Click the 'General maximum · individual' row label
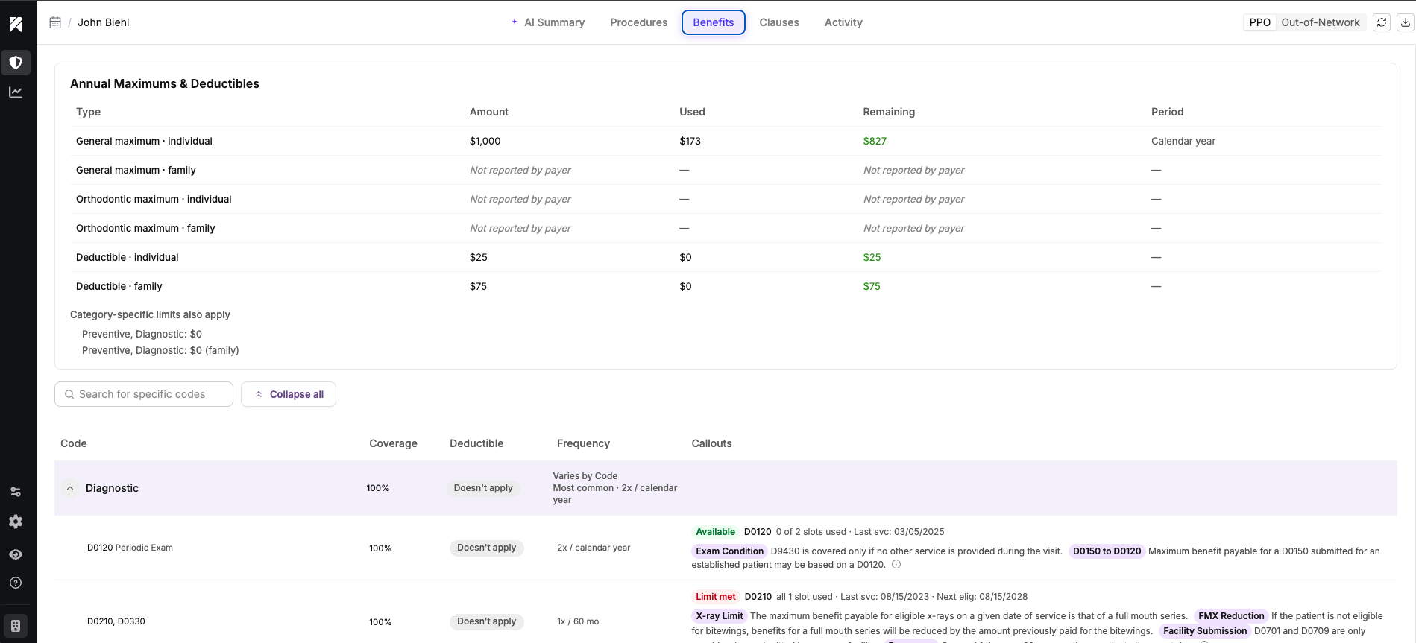The image size is (1416, 643). coord(144,141)
